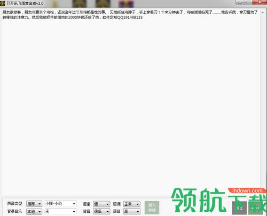Close the 讯飞语音合成 window
This screenshot has width=267, height=216.
(x=260, y=2)
